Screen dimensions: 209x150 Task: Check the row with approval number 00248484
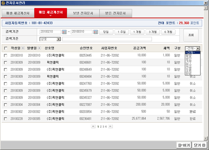(5, 77)
